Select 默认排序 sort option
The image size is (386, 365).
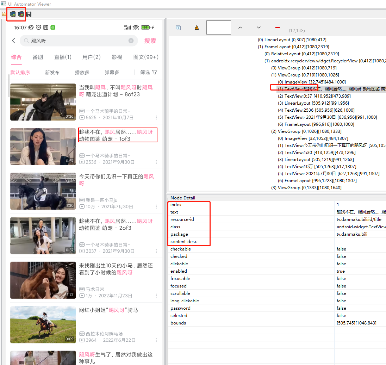pos(20,73)
